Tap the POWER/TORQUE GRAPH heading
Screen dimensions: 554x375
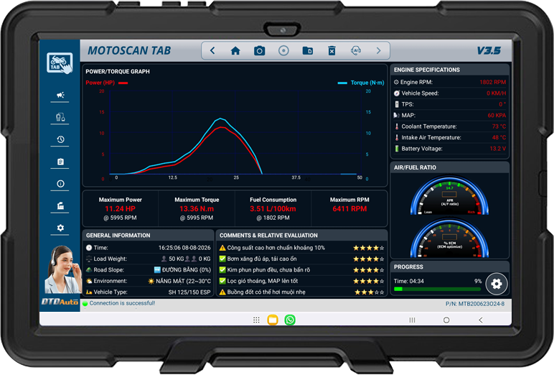coord(118,71)
